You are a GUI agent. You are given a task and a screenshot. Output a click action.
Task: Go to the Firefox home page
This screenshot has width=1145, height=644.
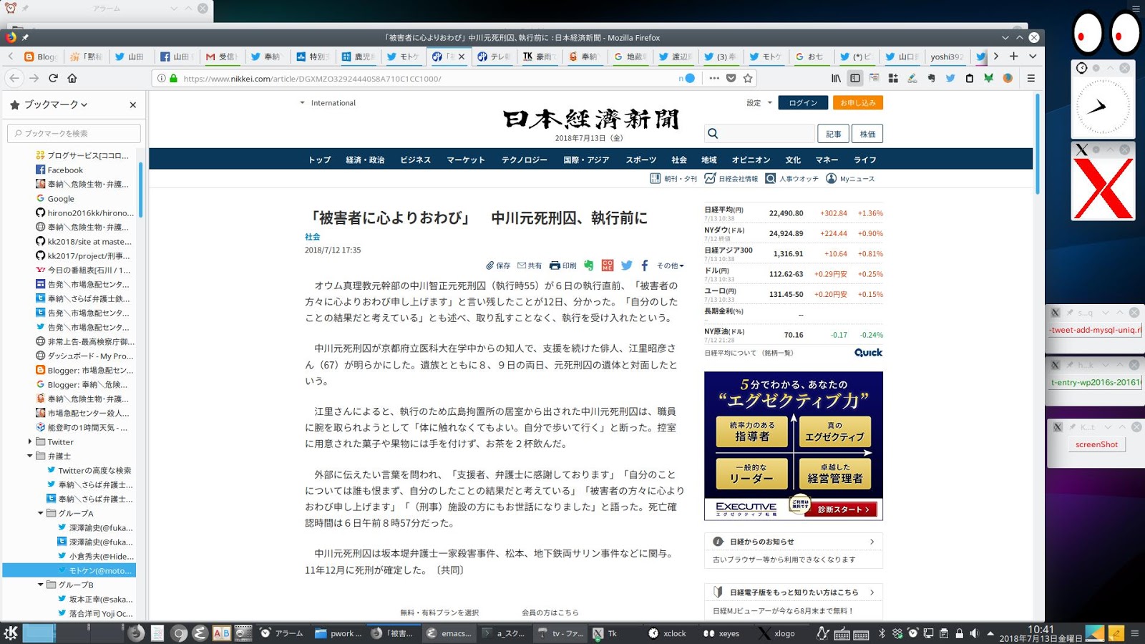pyautogui.click(x=72, y=78)
